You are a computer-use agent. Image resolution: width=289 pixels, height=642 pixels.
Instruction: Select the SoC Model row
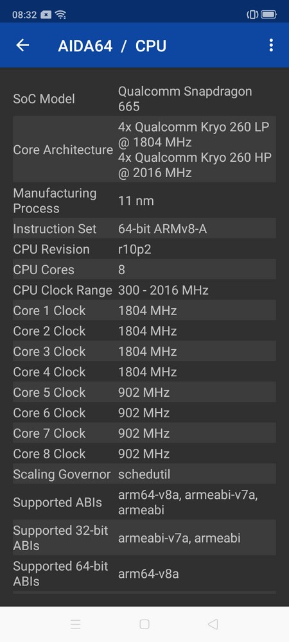tap(144, 99)
